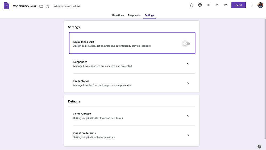The width and height of the screenshot is (266, 150).
Task: Click "Settings applied to this form and new forms"
Action: point(98,118)
